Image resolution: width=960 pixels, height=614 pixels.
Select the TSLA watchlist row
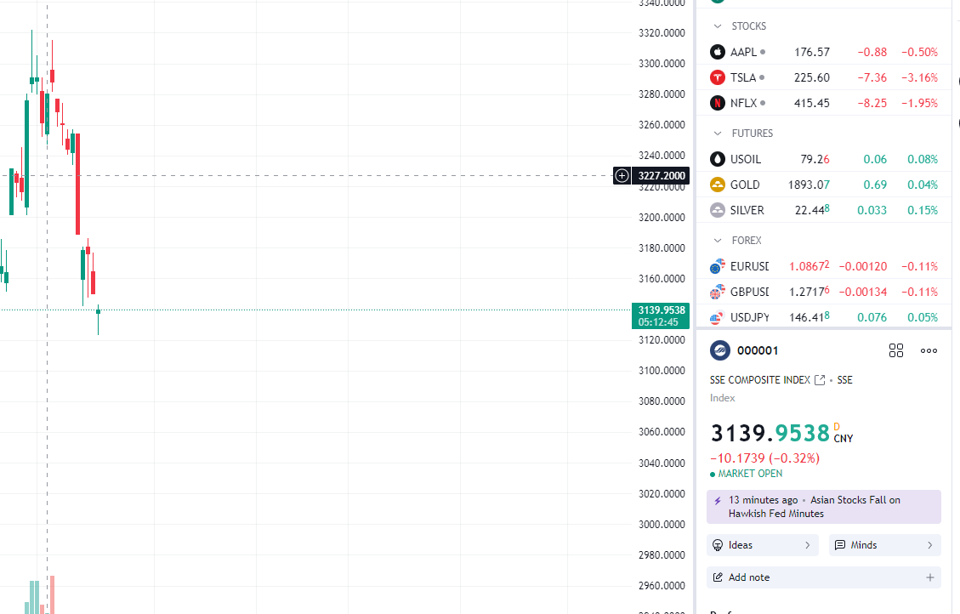824,77
